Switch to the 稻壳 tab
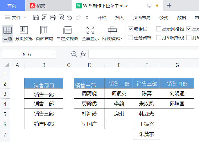The width and height of the screenshot is (199, 142). tap(49, 6)
